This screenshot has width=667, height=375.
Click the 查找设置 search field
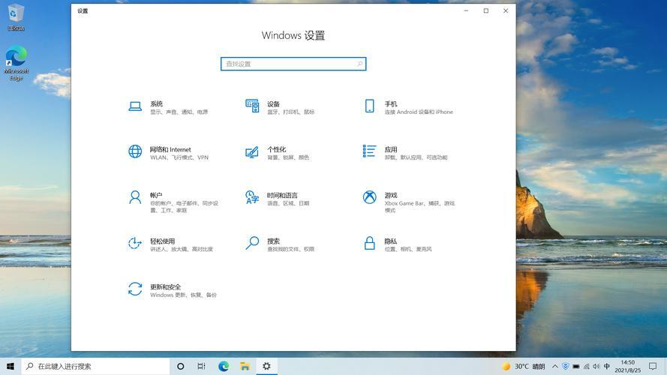293,64
